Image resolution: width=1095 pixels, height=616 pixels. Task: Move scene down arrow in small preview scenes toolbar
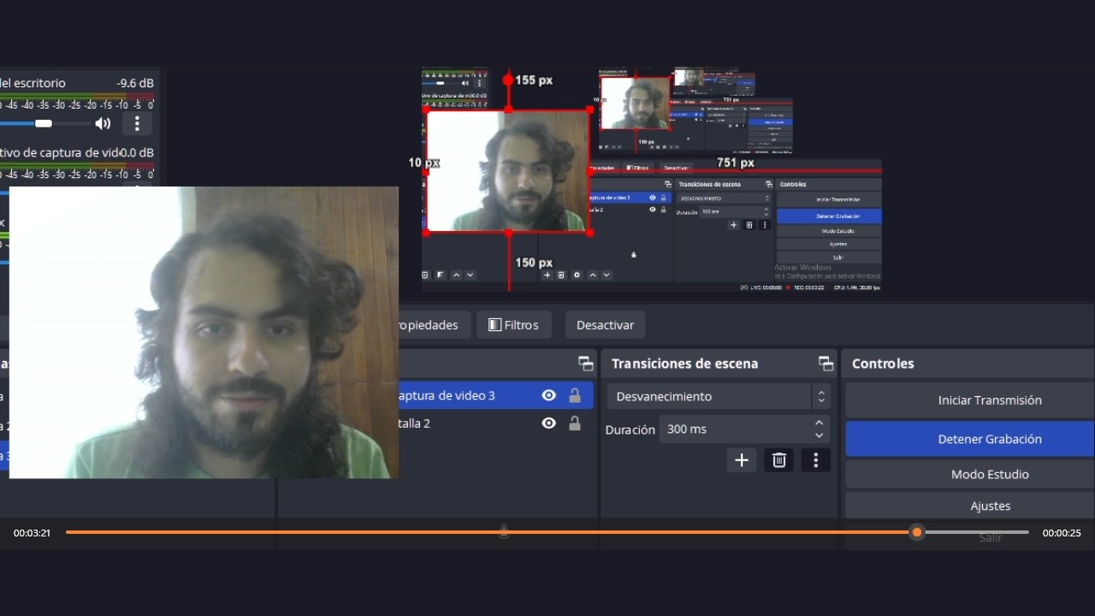[471, 275]
